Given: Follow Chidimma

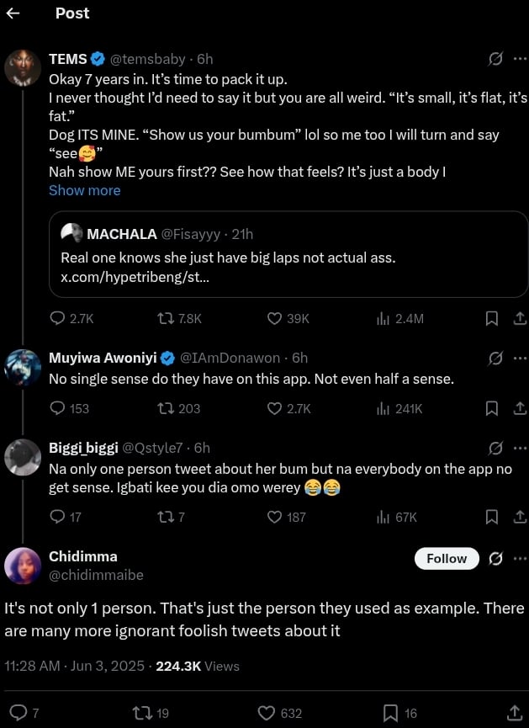Looking at the screenshot, I should (447, 558).
